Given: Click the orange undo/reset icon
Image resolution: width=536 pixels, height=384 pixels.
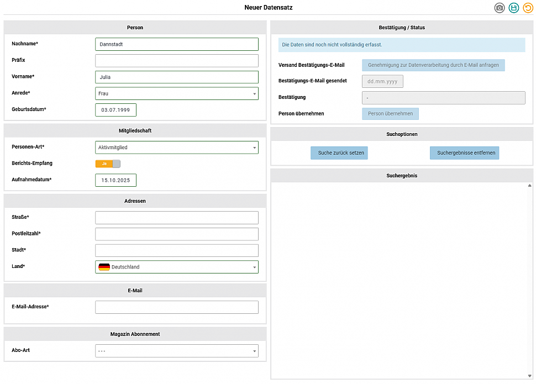Looking at the screenshot, I should pyautogui.click(x=528, y=8).
